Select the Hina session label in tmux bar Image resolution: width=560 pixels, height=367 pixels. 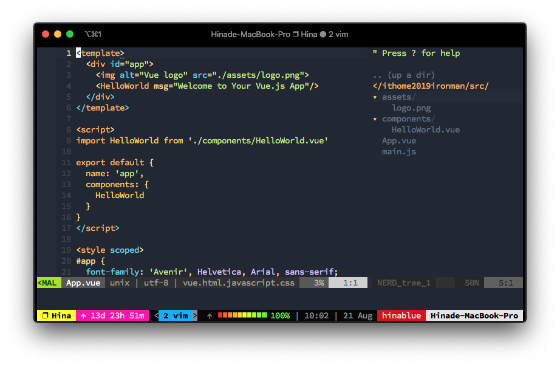pos(61,315)
